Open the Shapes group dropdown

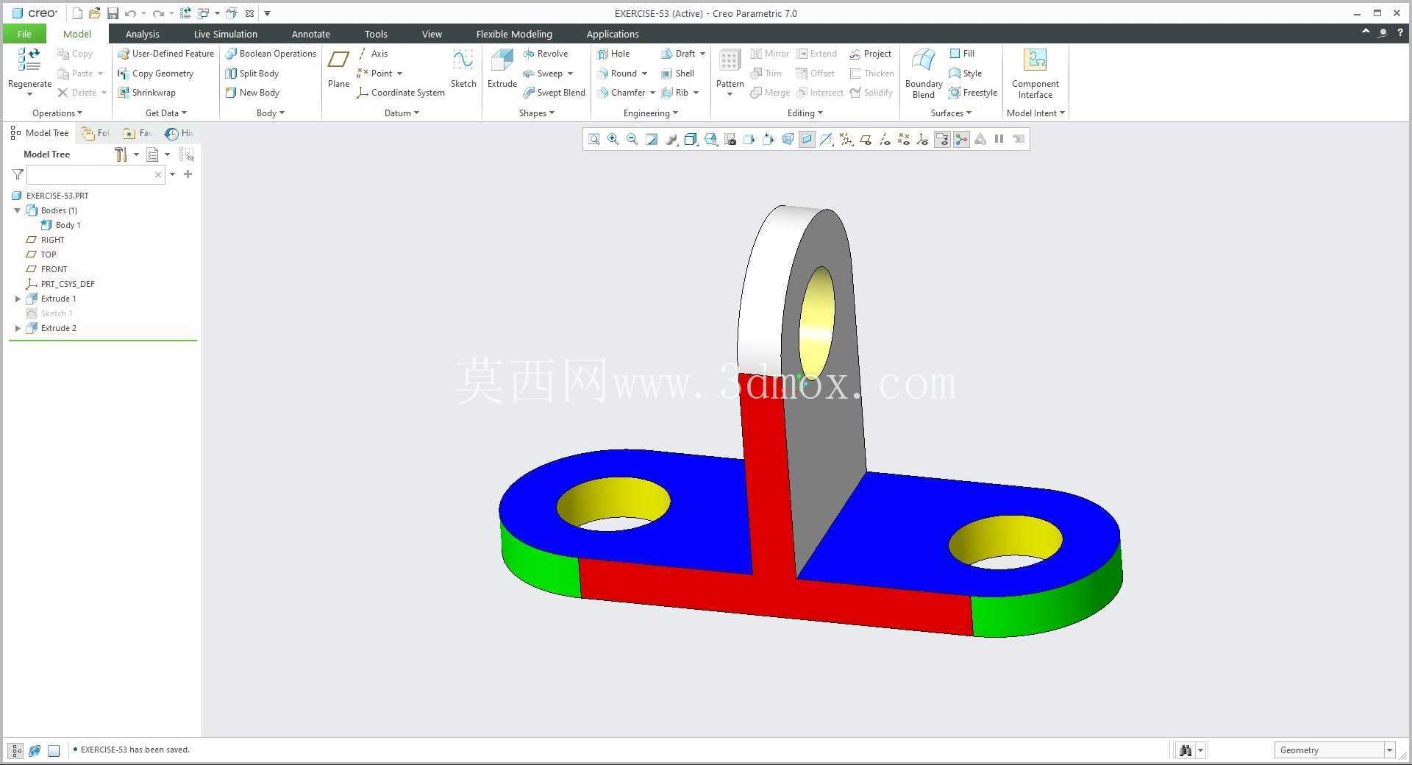click(536, 113)
